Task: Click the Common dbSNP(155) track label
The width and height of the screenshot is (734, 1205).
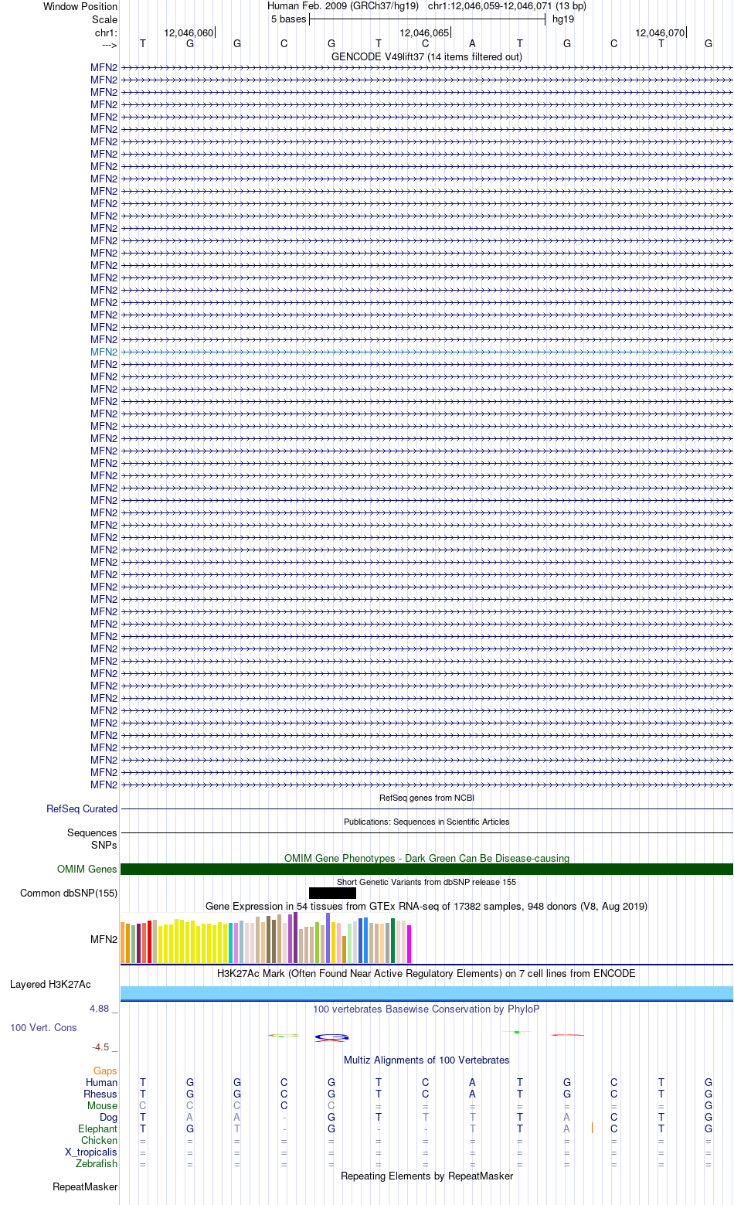Action: pos(69,893)
